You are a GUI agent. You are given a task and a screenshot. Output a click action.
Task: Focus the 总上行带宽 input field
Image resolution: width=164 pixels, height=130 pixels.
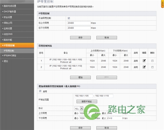[x=79, y=23]
